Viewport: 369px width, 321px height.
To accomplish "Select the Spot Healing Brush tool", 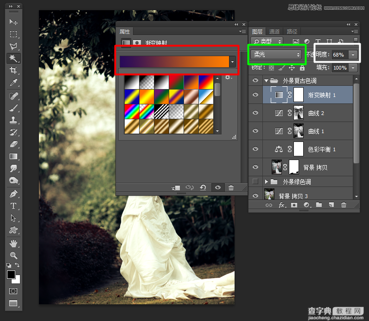I will click(x=13, y=96).
